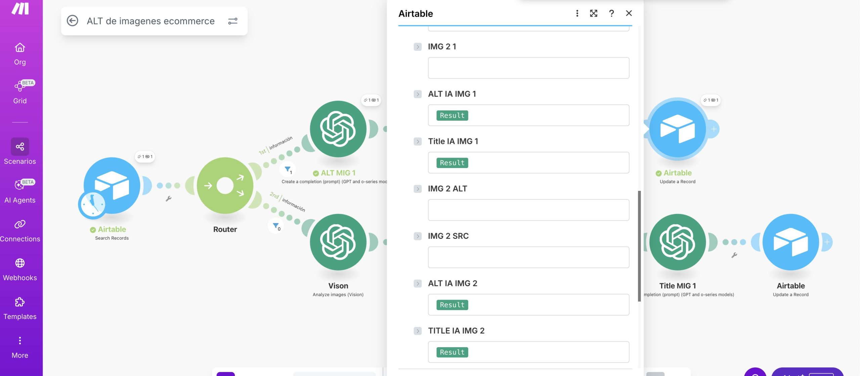Open the filter on the 1st información route
This screenshot has height=376, width=860.
point(287,170)
